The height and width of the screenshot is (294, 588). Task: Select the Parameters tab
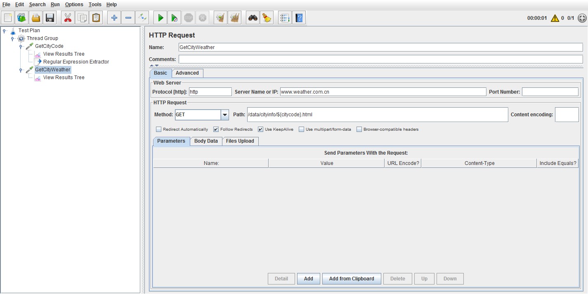[171, 141]
